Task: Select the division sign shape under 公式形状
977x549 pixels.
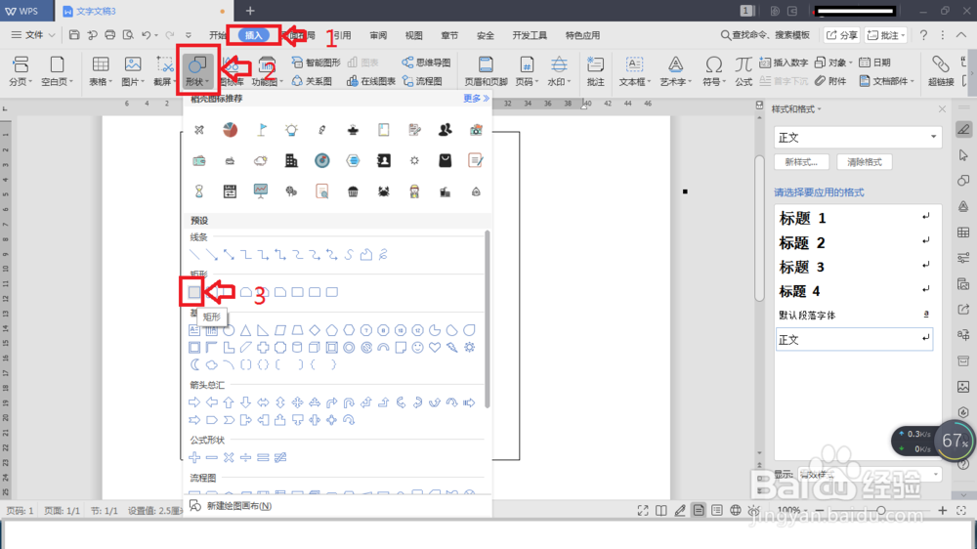Action: pos(245,457)
